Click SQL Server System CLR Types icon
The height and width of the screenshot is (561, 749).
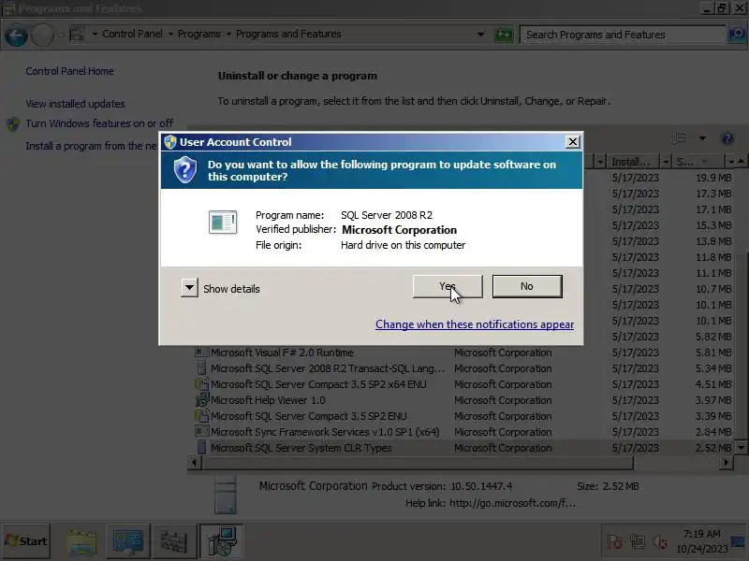click(x=202, y=448)
